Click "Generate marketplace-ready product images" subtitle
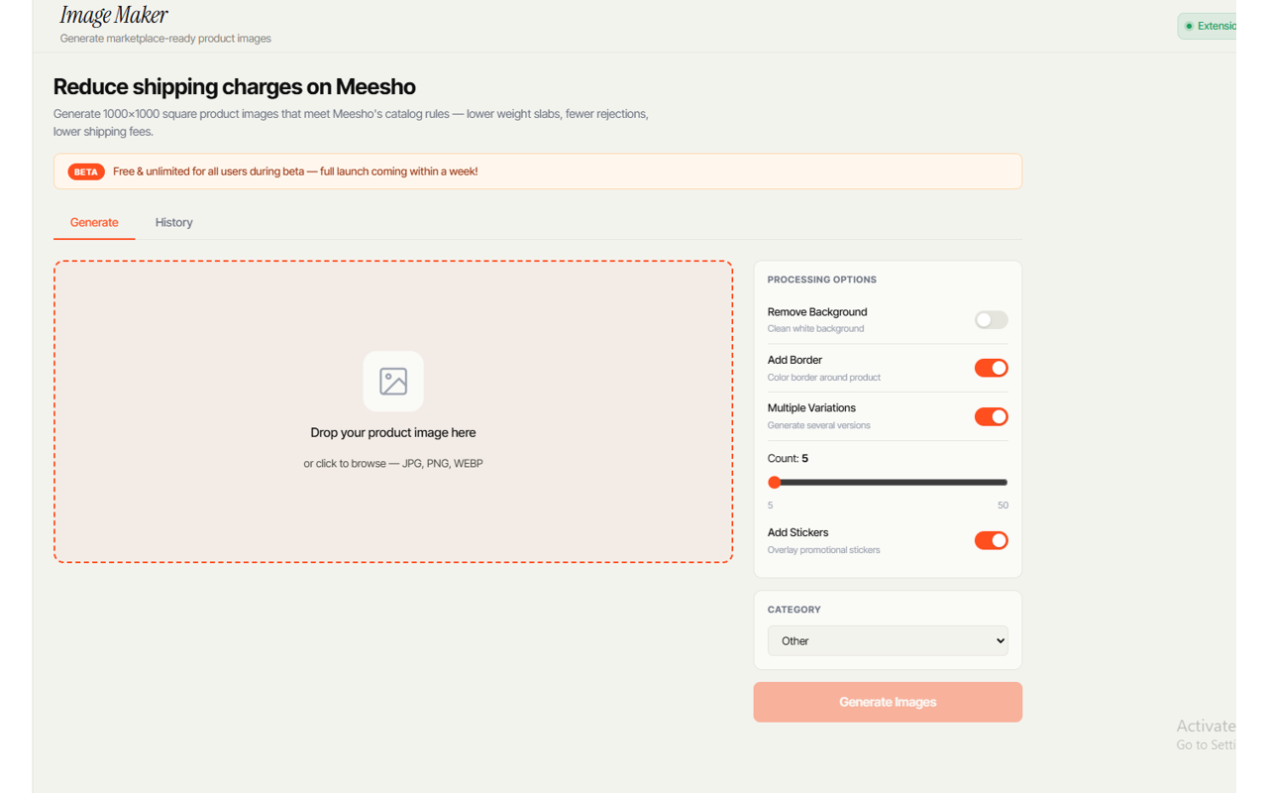This screenshot has width=1268, height=793. tap(165, 39)
